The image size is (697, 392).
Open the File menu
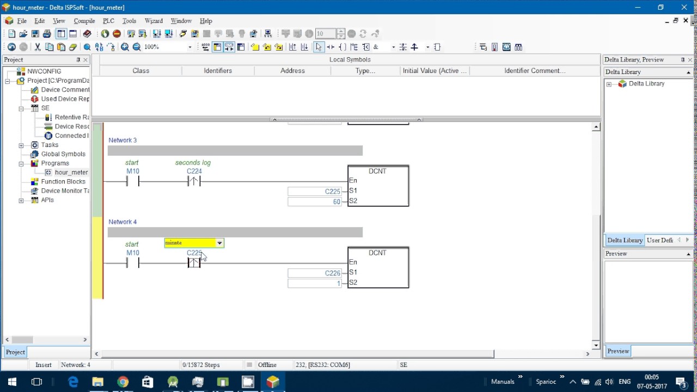(22, 21)
